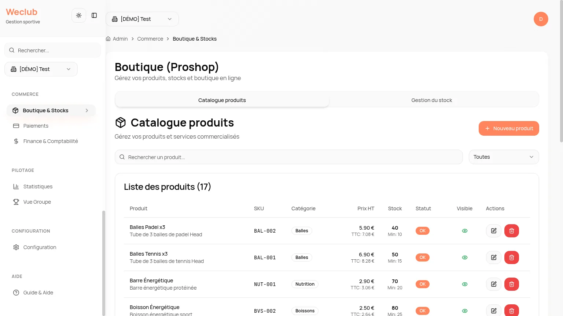Toggle visibility of Boisson Énergétique
Viewport: 563px width, 316px height.
465,311
